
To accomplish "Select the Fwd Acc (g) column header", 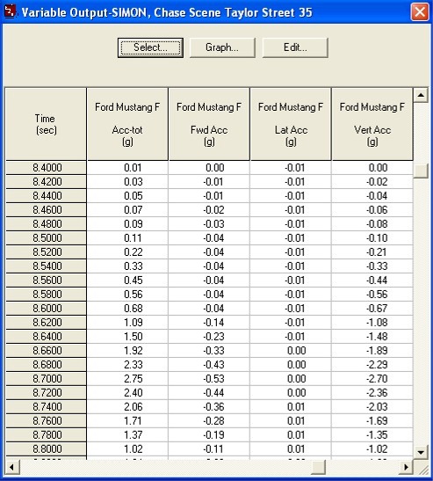I will [x=209, y=124].
